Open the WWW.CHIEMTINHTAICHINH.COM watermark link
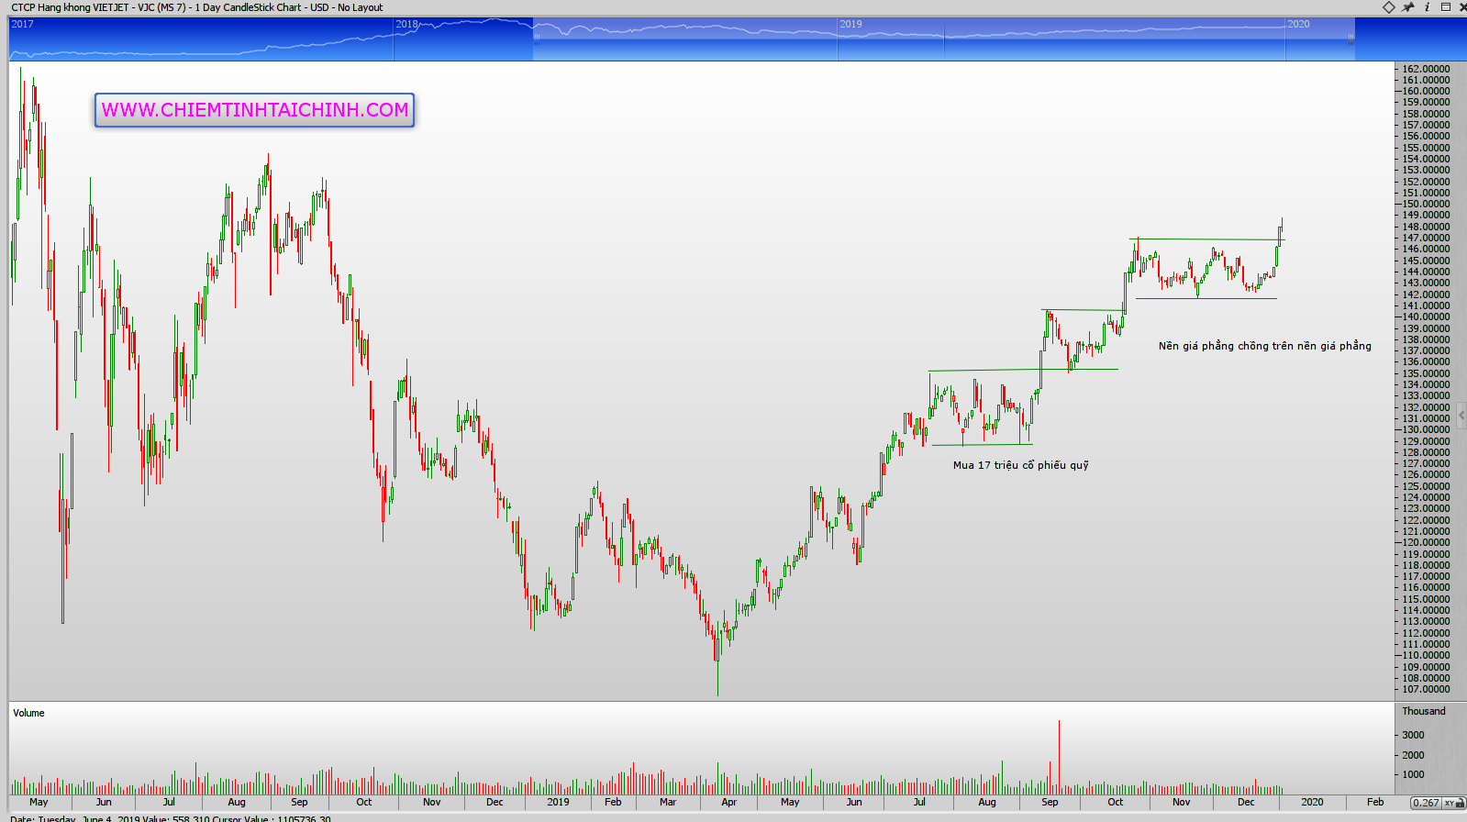This screenshot has height=822, width=1467. click(254, 110)
